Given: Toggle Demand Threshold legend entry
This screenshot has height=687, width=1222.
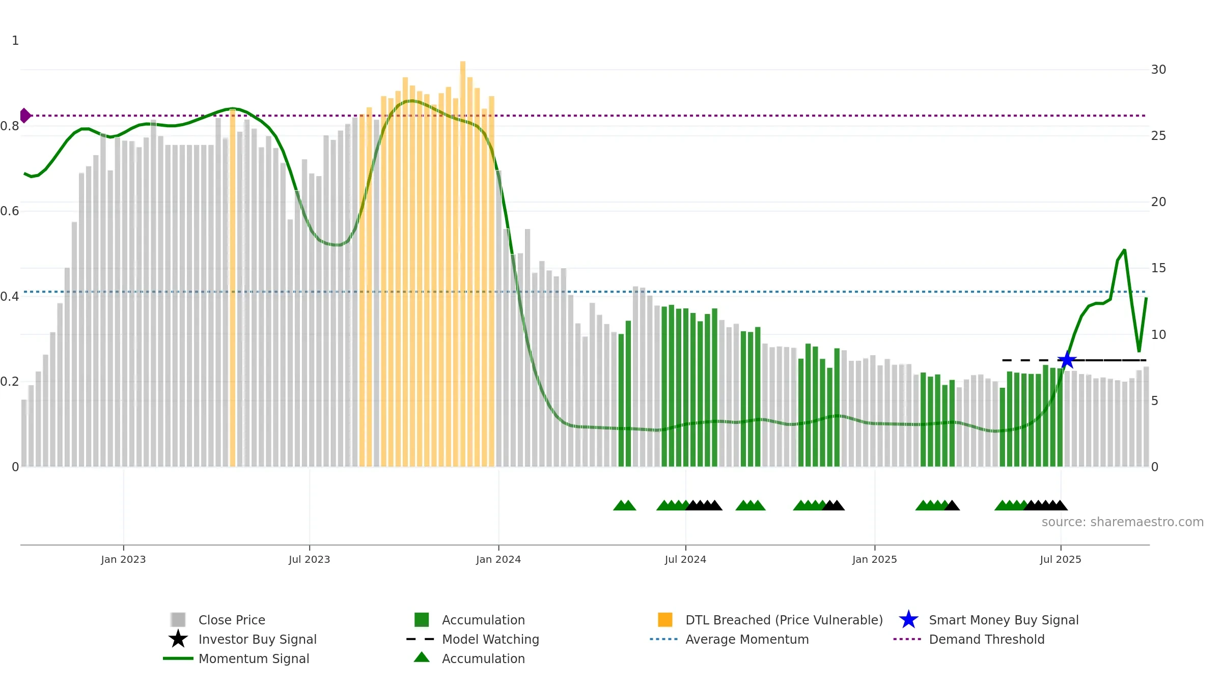Looking at the screenshot, I should click(986, 639).
